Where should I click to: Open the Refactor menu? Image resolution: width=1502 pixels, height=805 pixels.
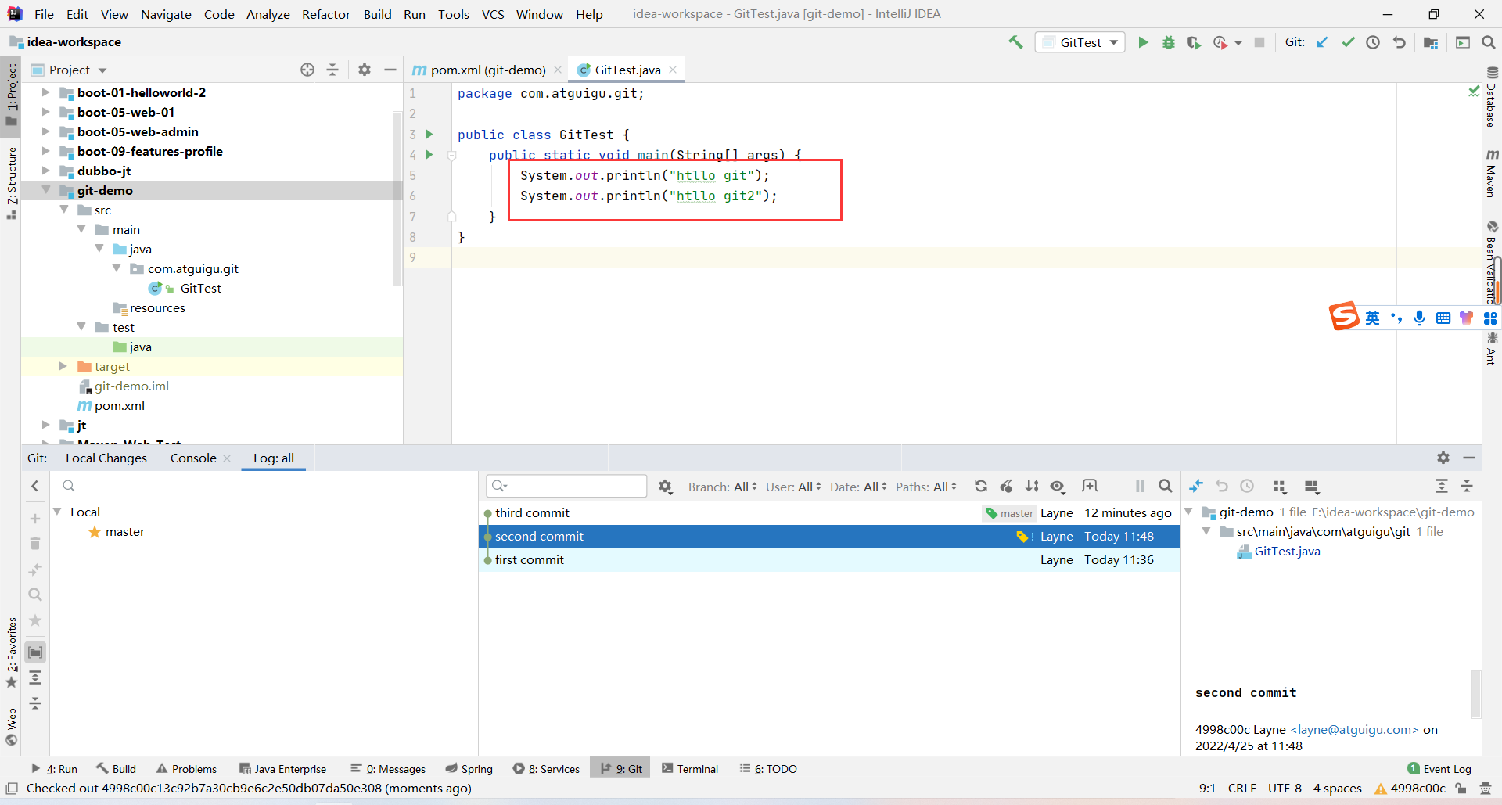[x=326, y=14]
